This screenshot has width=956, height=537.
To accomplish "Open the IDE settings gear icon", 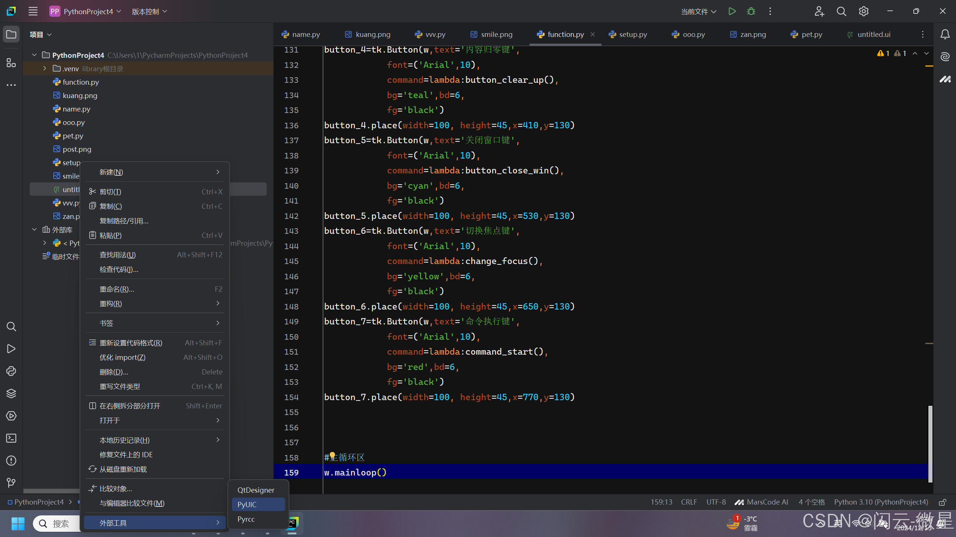I will (863, 11).
